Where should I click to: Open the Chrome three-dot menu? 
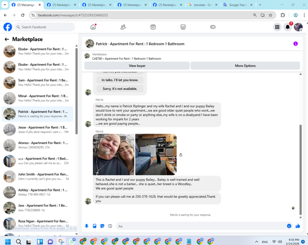(x=304, y=15)
